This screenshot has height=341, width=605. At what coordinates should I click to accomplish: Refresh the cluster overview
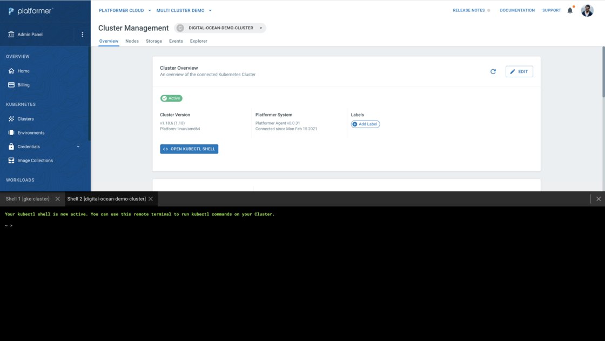493,71
